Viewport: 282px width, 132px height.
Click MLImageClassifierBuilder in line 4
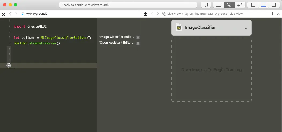coord(64,38)
